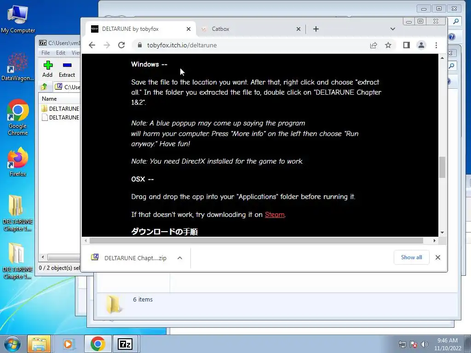Screen dimensions: 471x353
Task: Open the DataWagon desktop shortcut
Action: tap(18, 66)
